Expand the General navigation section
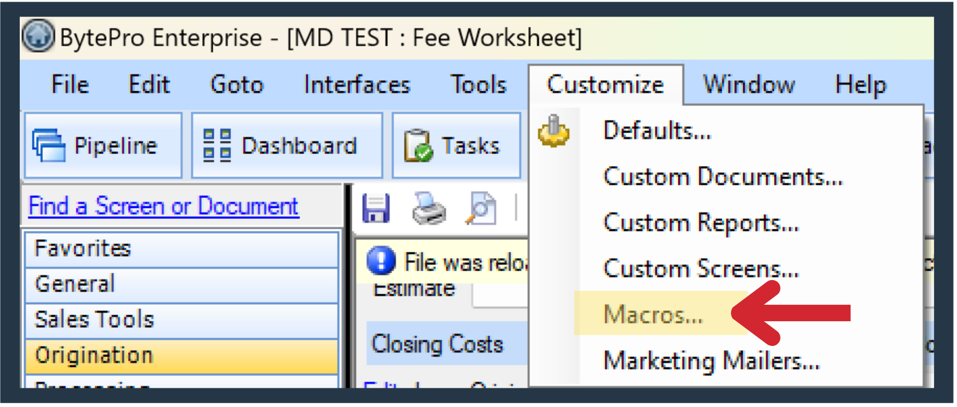Screen dimensions: 957x407 [x=181, y=284]
